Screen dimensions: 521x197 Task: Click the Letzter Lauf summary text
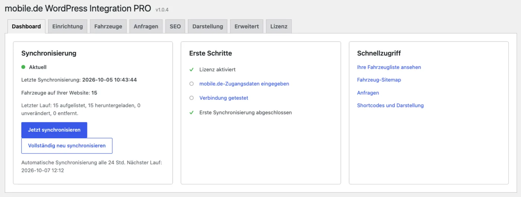click(81, 109)
